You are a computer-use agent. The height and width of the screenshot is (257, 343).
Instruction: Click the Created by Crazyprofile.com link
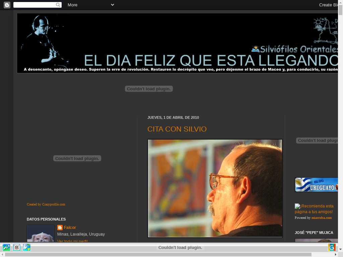pyautogui.click(x=46, y=204)
